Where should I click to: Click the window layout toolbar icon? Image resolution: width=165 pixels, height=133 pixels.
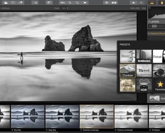coord(49,3)
